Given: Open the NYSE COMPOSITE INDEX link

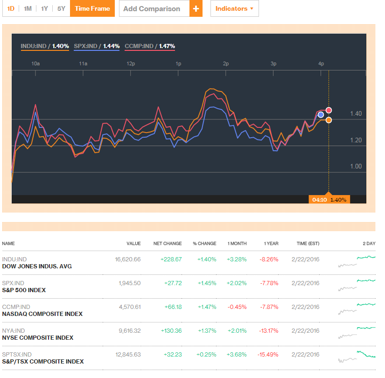Looking at the screenshot, I should tap(38, 338).
